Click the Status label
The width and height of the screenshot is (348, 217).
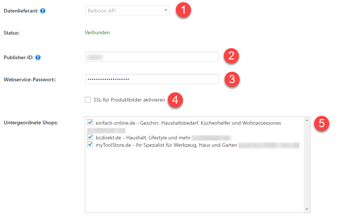(x=11, y=33)
